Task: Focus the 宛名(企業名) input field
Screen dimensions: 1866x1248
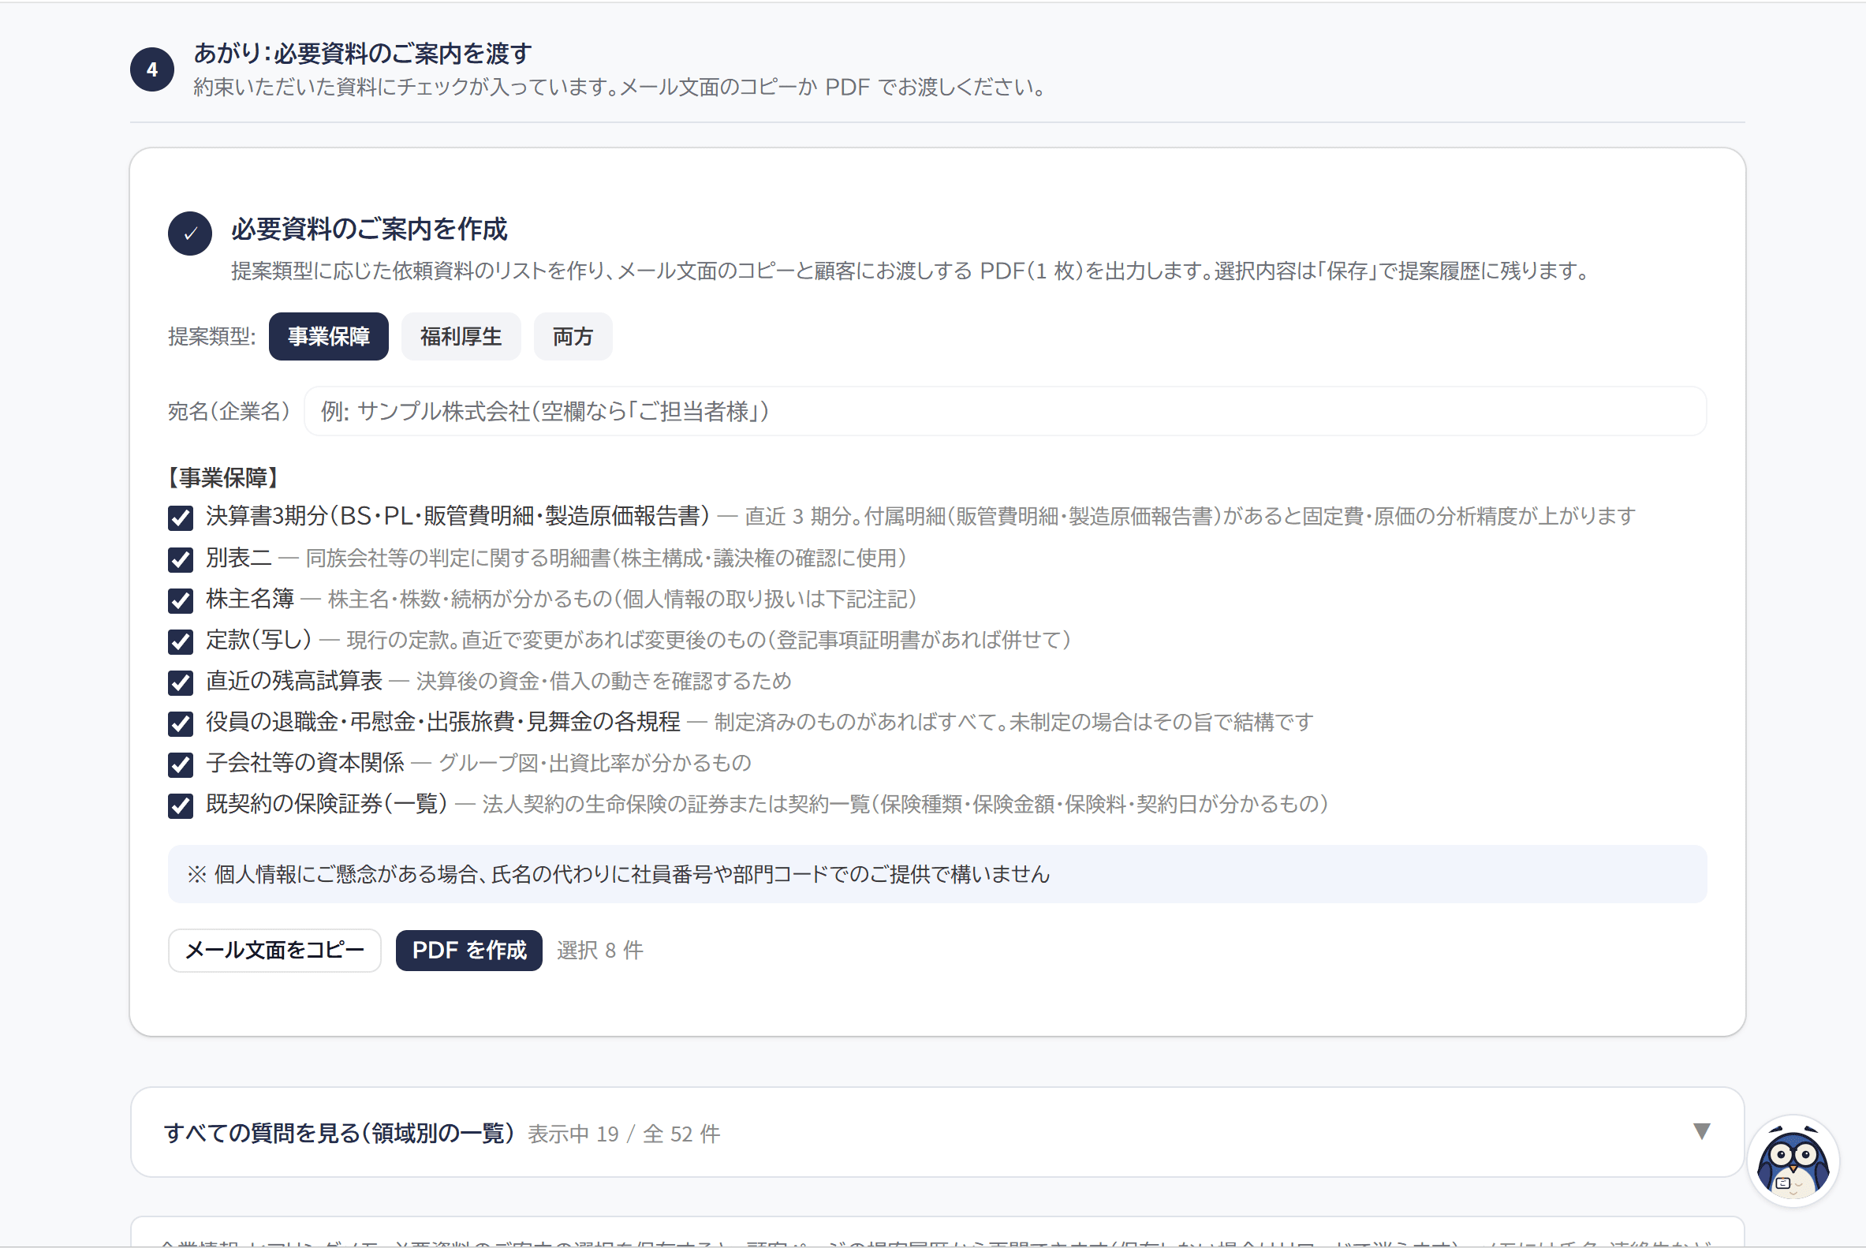Action: tap(1005, 412)
